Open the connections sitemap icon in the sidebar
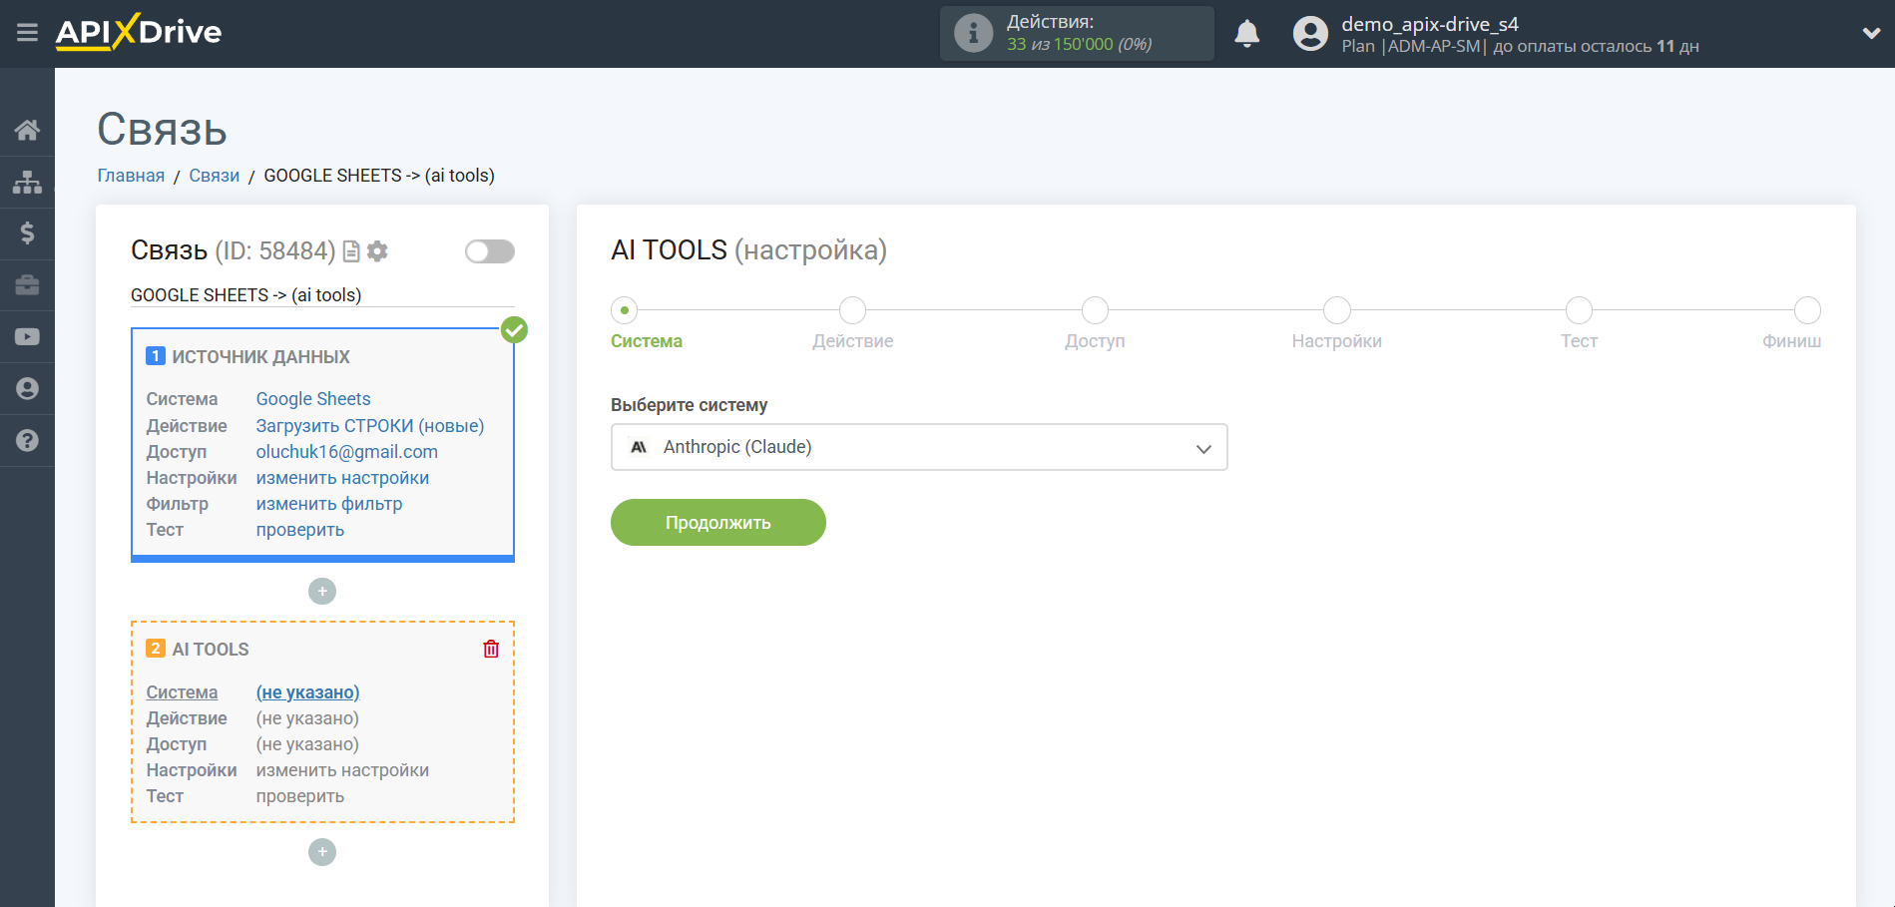 click(x=27, y=182)
